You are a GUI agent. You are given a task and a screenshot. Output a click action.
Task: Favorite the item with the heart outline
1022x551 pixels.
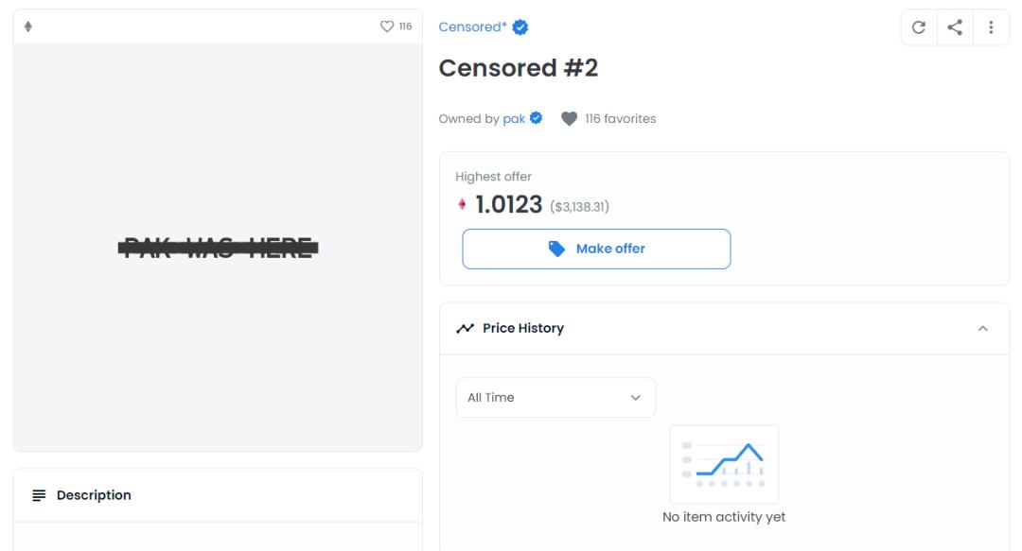[385, 26]
